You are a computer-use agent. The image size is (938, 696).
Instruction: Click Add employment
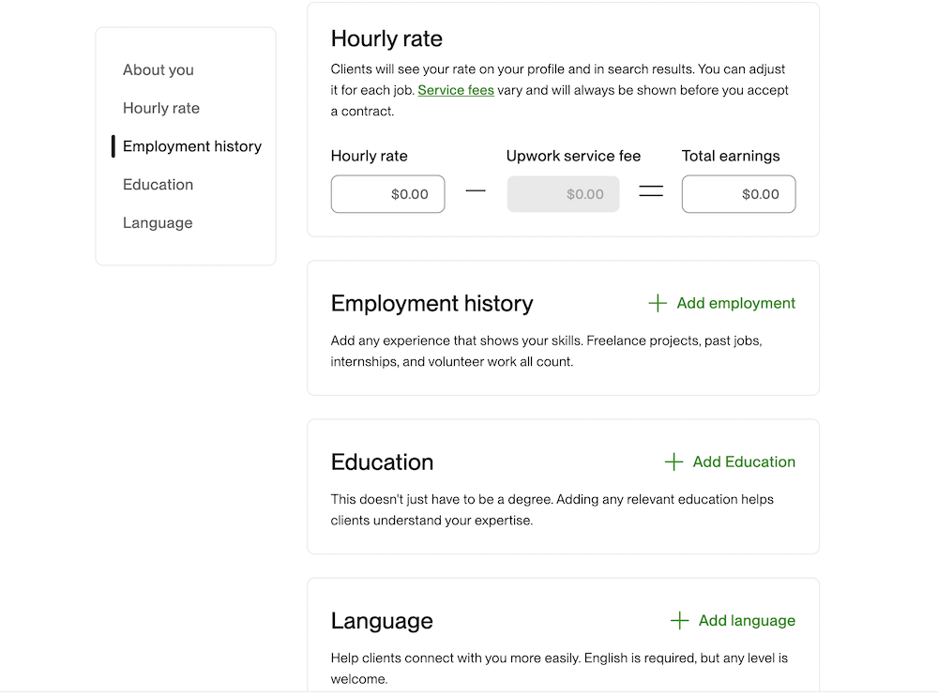click(x=735, y=303)
